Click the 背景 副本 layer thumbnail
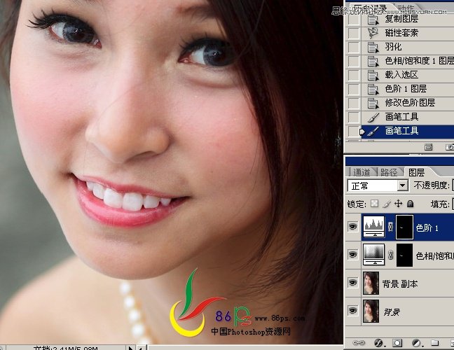The width and height of the screenshot is (454, 350). [371, 283]
